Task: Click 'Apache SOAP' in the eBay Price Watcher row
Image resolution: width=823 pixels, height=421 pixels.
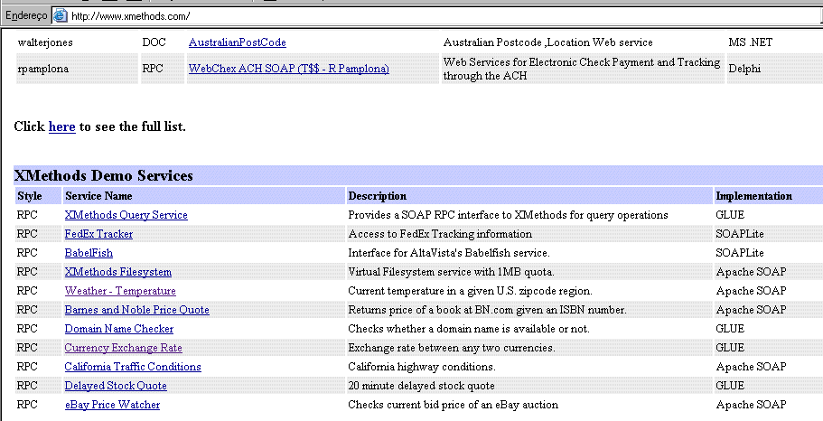Action: (x=751, y=405)
